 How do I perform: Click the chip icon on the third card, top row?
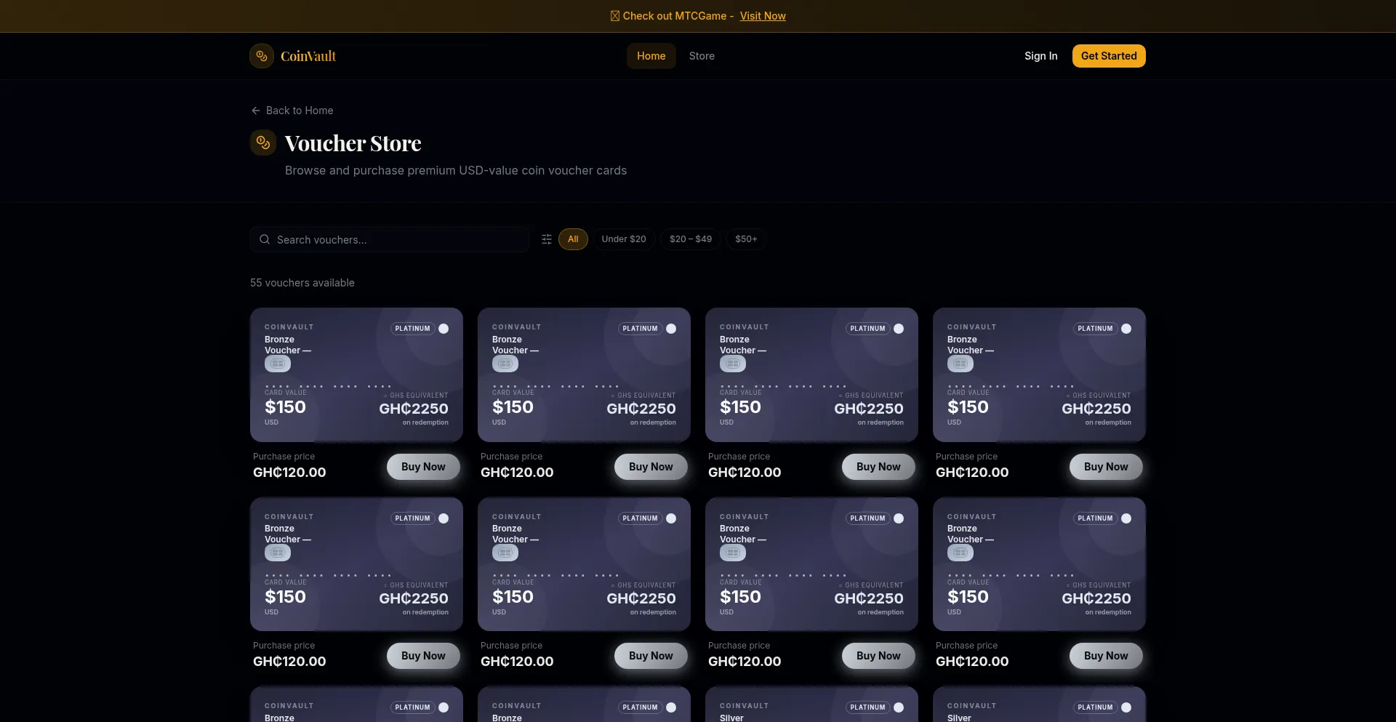(x=733, y=364)
